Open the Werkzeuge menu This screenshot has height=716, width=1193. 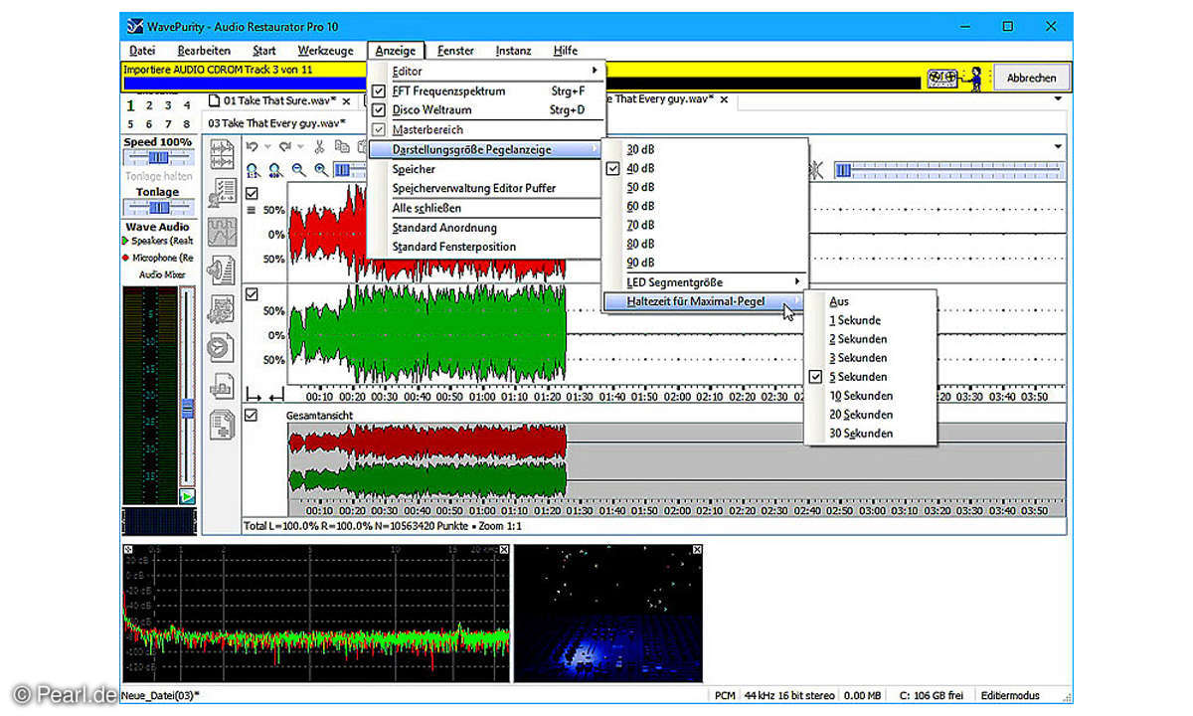325,51
